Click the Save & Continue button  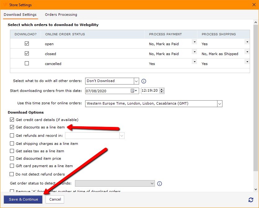[23, 199]
